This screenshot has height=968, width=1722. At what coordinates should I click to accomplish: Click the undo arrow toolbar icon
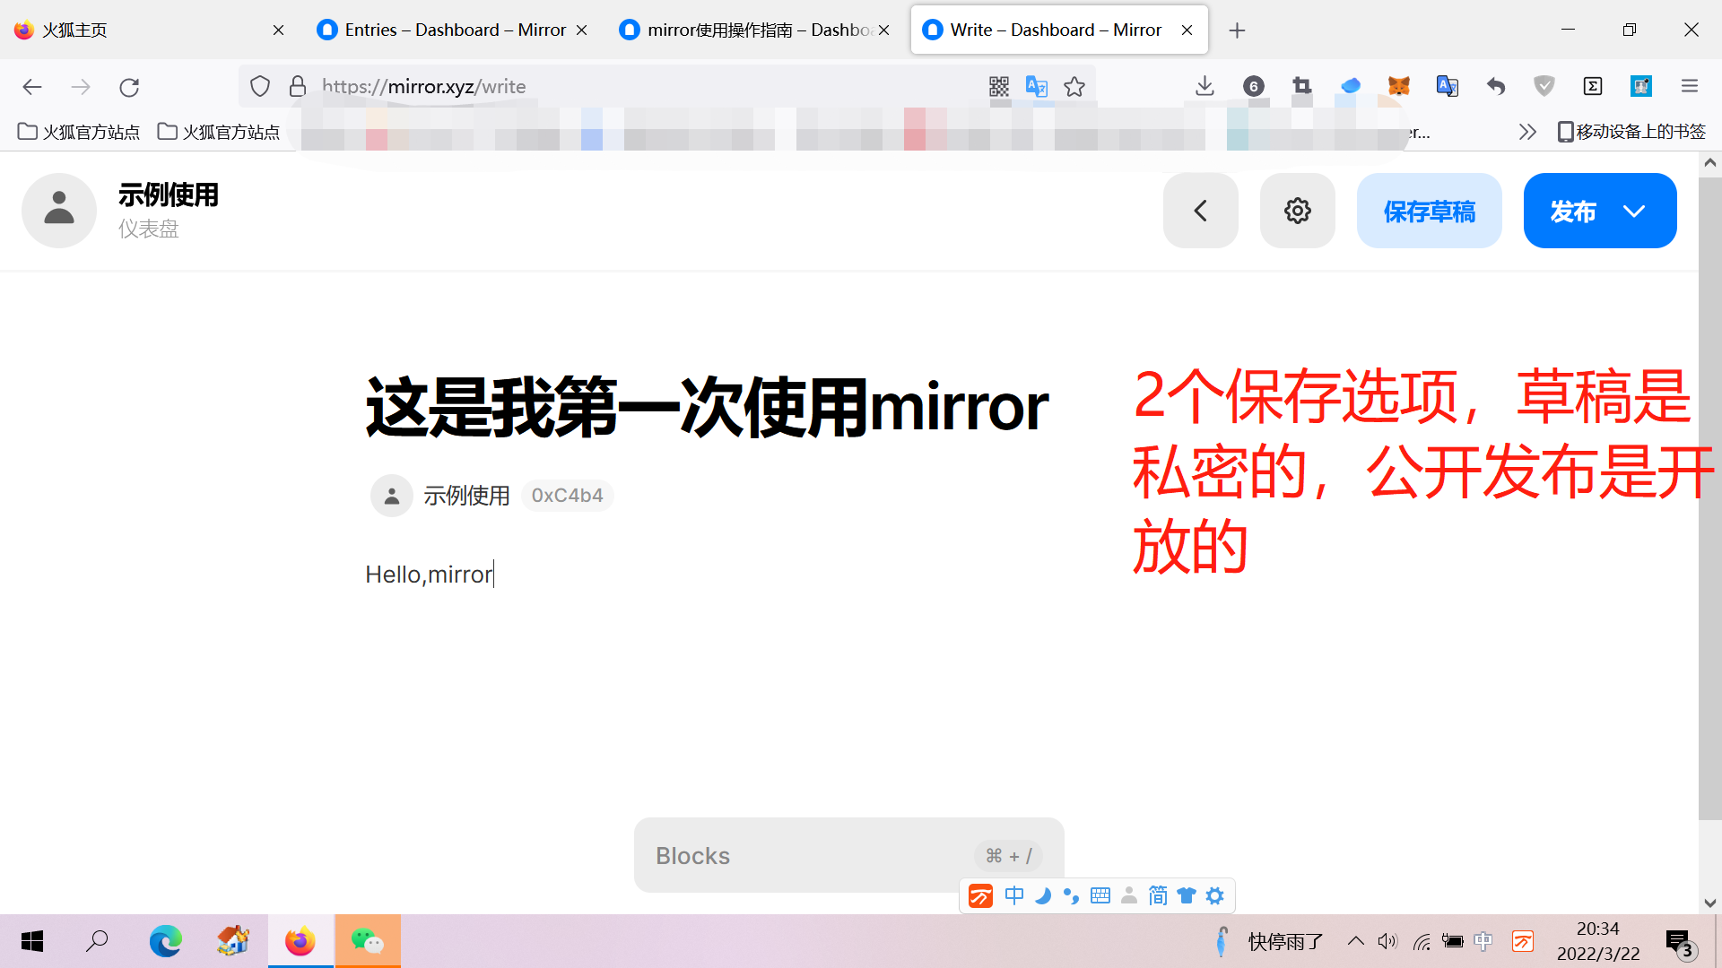(1496, 86)
